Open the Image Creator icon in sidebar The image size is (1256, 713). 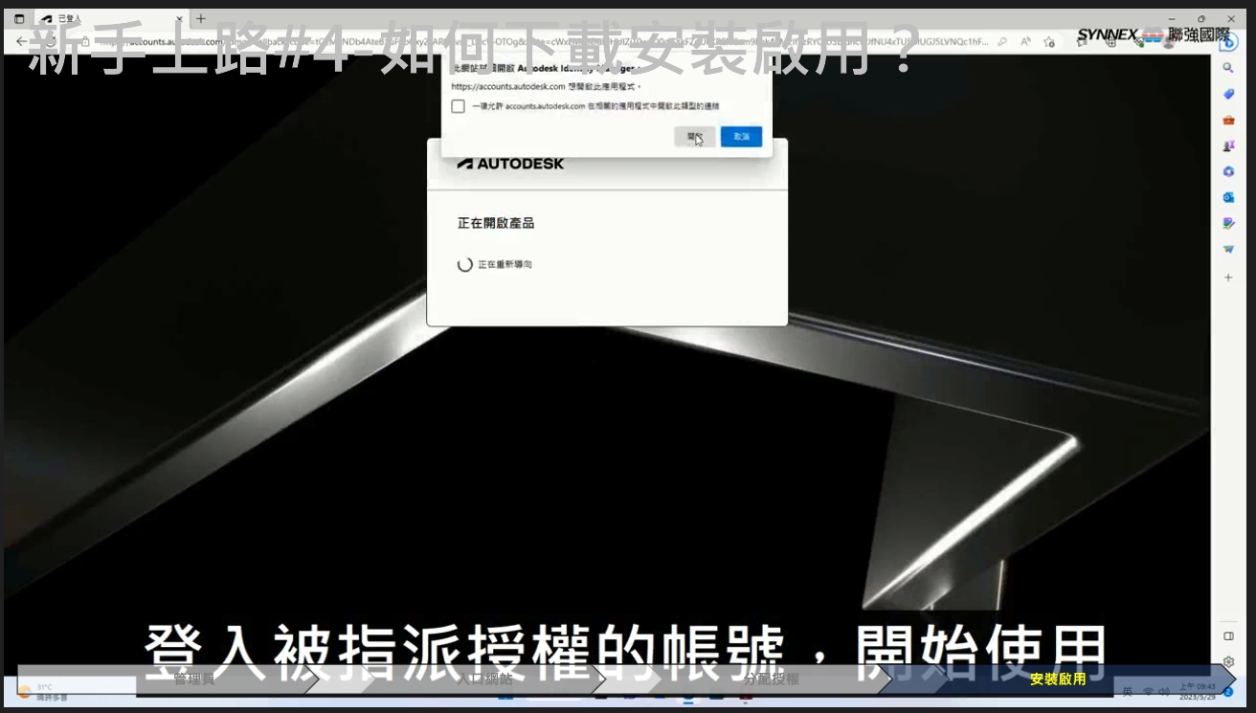1228,223
